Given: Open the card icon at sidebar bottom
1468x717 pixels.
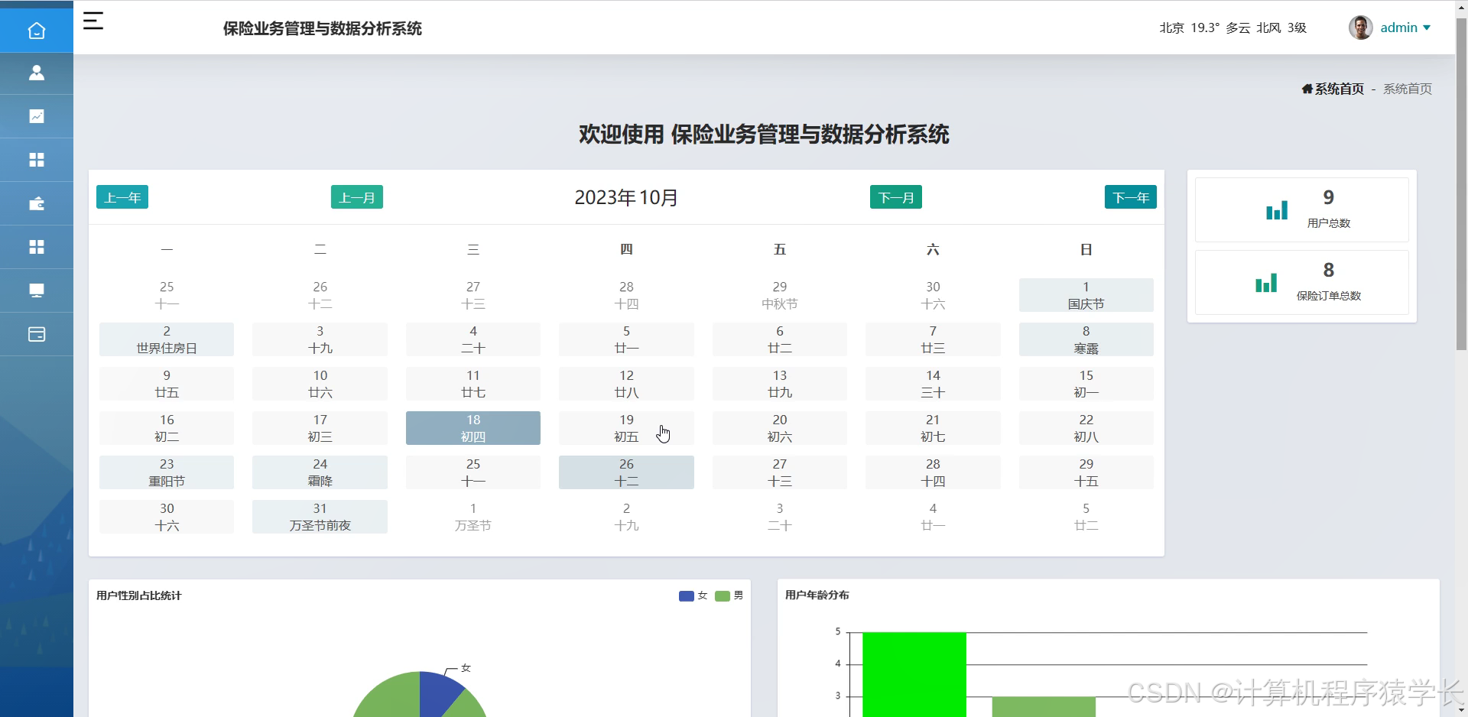Looking at the screenshot, I should pyautogui.click(x=36, y=334).
